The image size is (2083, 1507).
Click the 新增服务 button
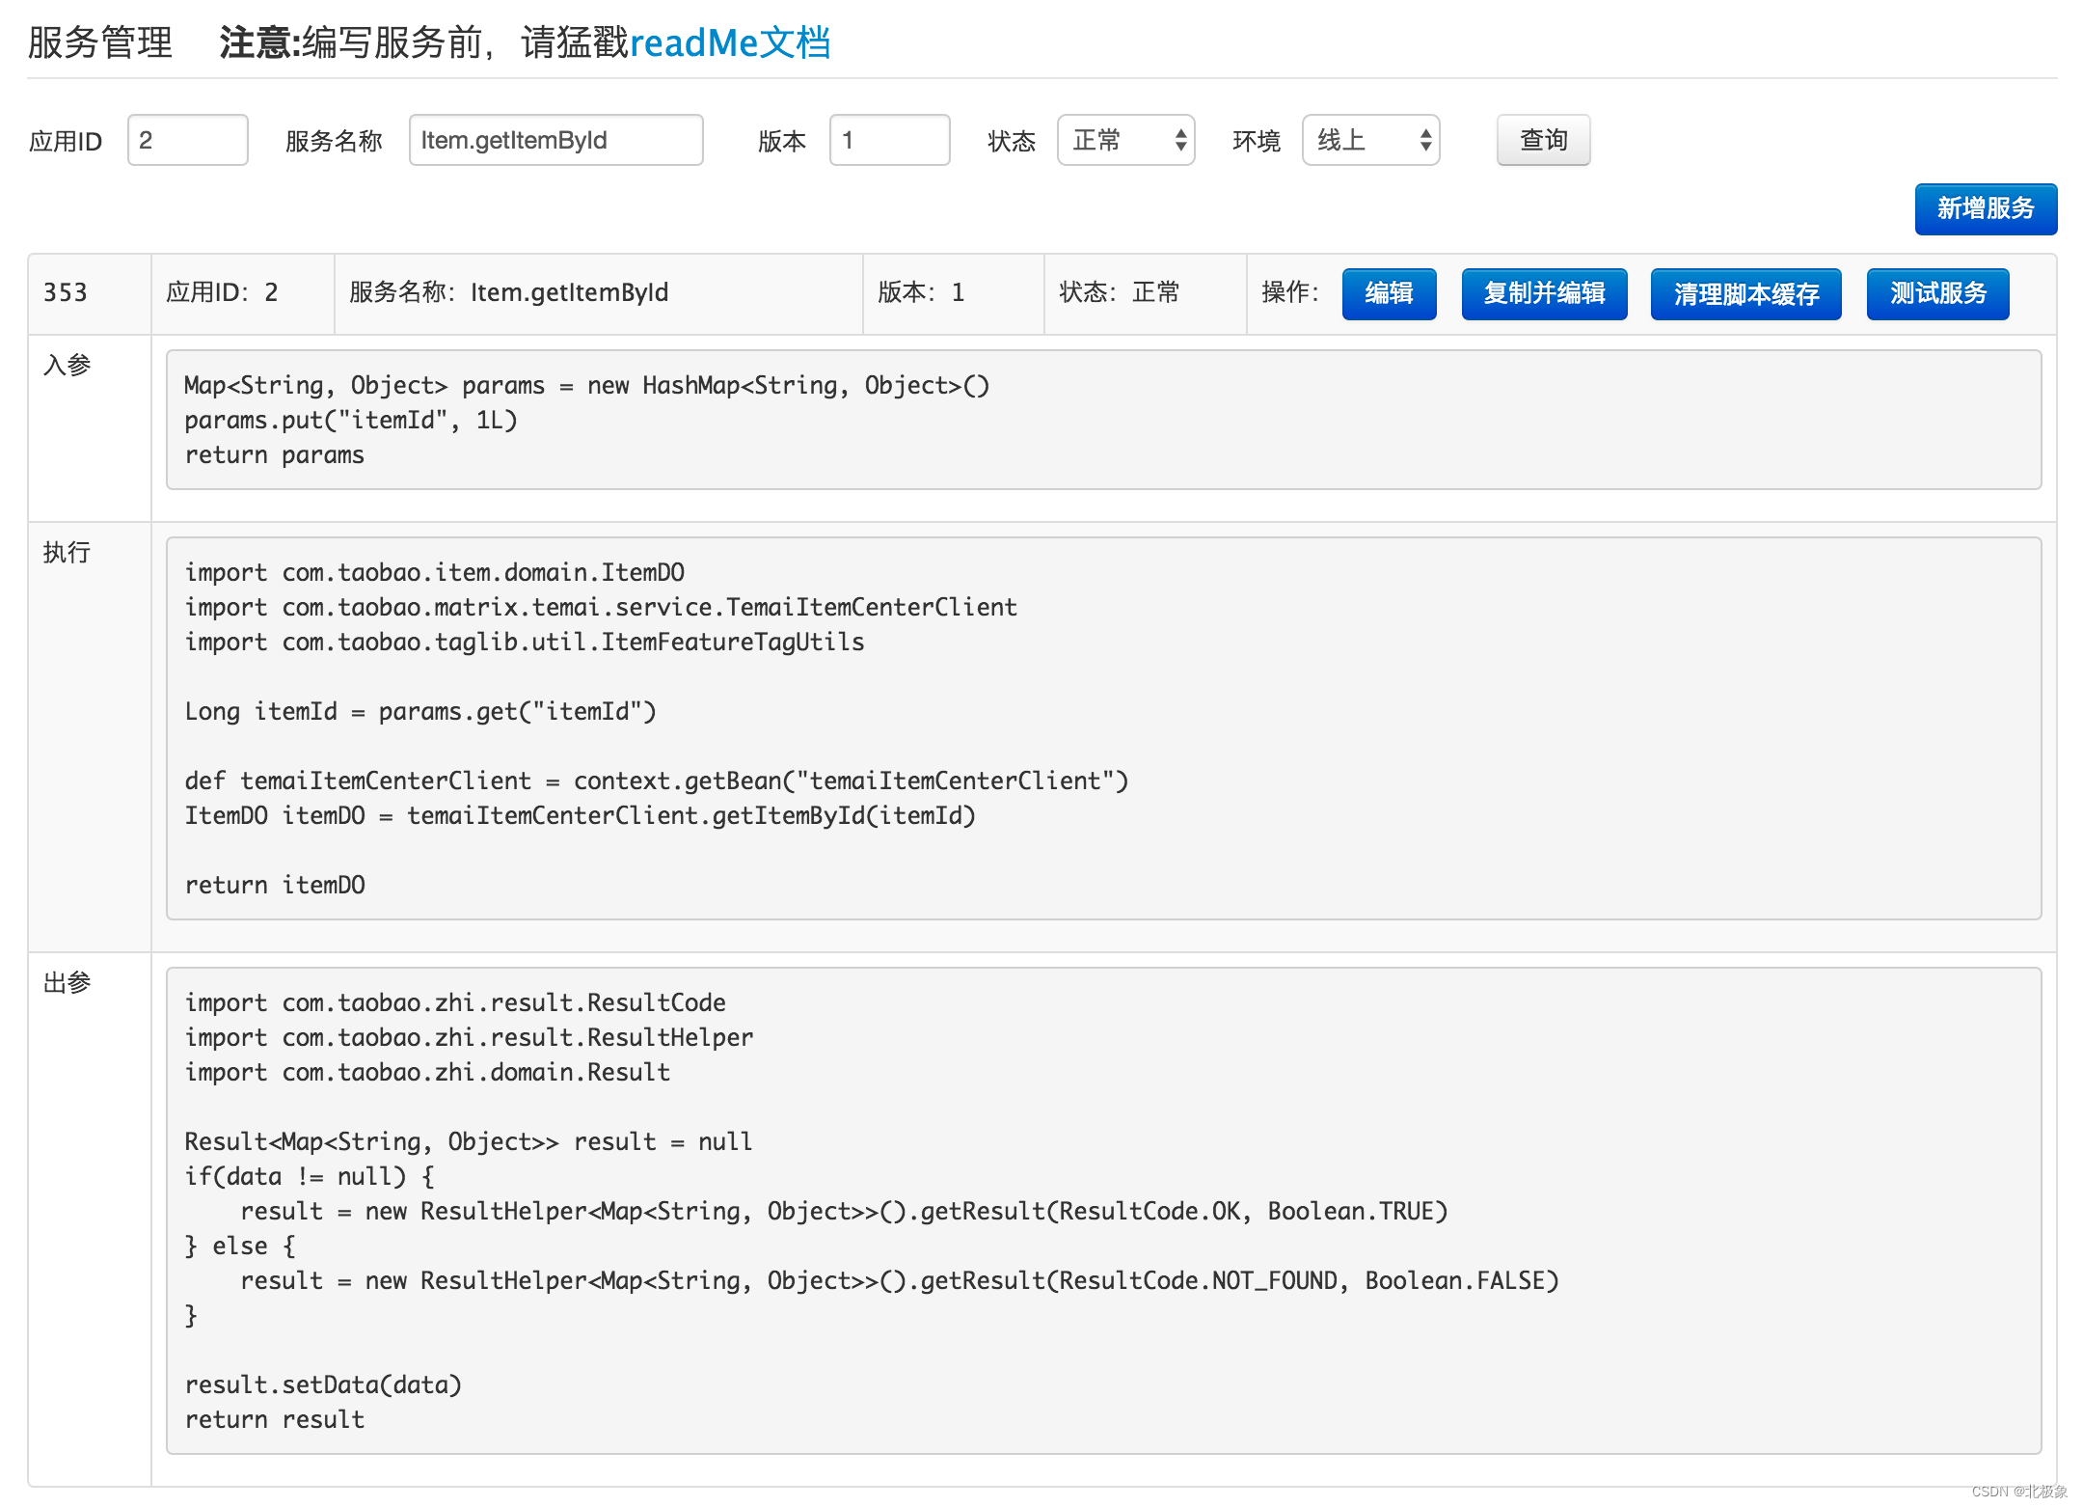[x=1986, y=208]
